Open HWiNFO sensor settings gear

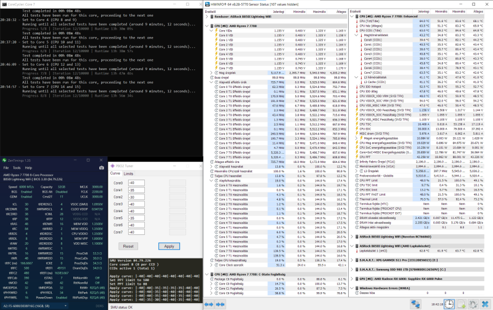473,304
